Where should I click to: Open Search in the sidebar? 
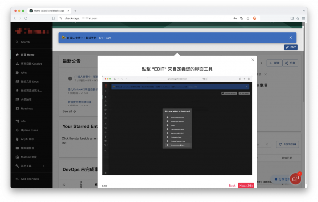(25, 42)
